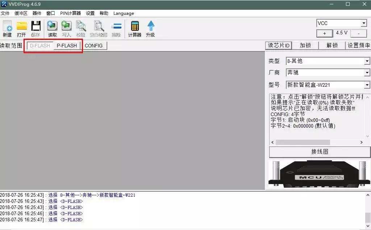Close the VVDIProg window

click(364, 4)
